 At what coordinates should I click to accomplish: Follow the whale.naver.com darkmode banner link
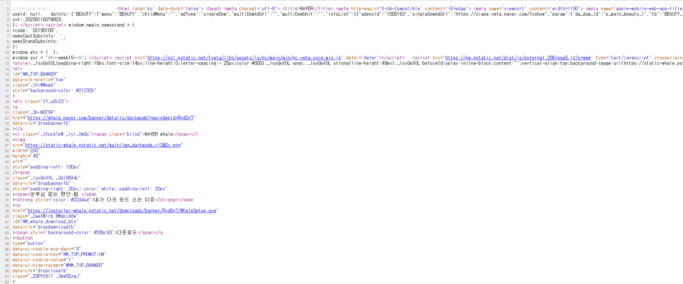pos(111,118)
